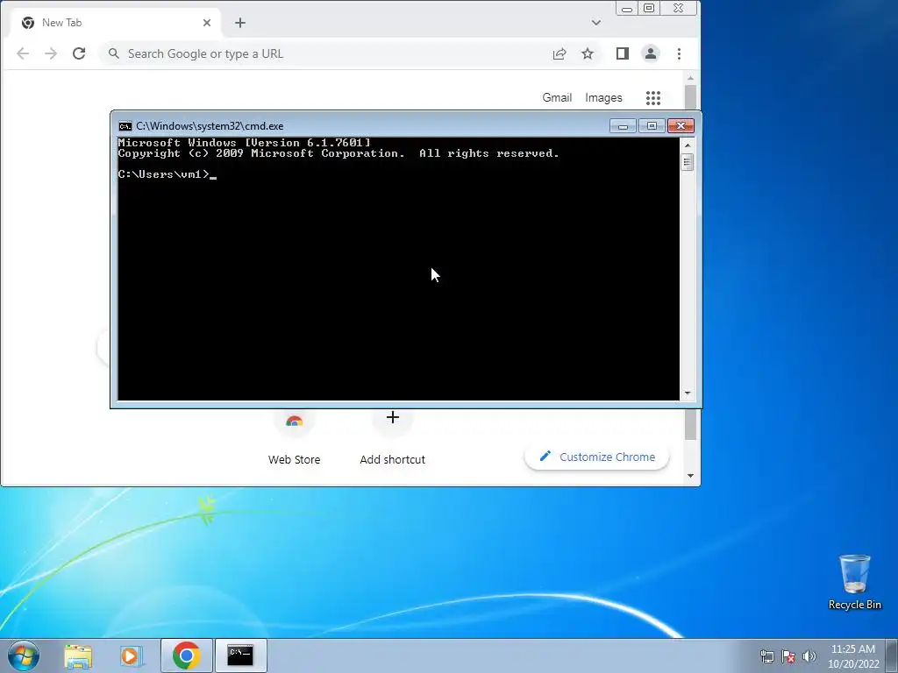The height and width of the screenshot is (673, 898).
Task: Click the Customize Chrome button
Action: click(596, 457)
